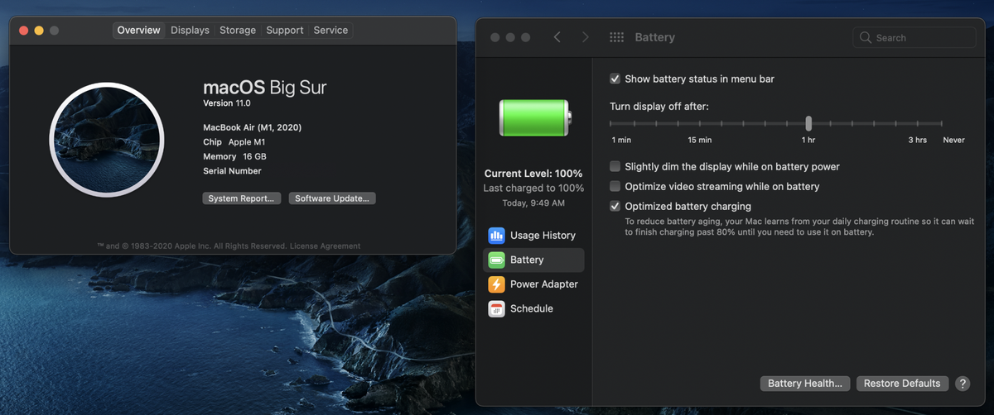Image resolution: width=994 pixels, height=415 pixels.
Task: Open the Usage History sidebar icon
Action: click(x=496, y=236)
